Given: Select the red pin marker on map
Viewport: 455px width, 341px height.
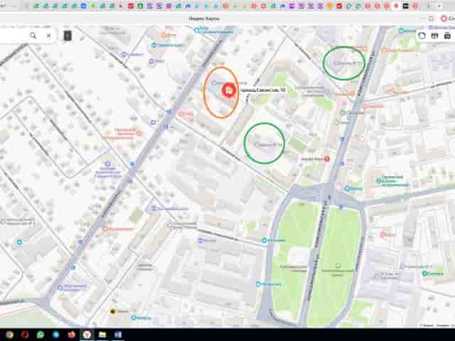Looking at the screenshot, I should click(229, 90).
